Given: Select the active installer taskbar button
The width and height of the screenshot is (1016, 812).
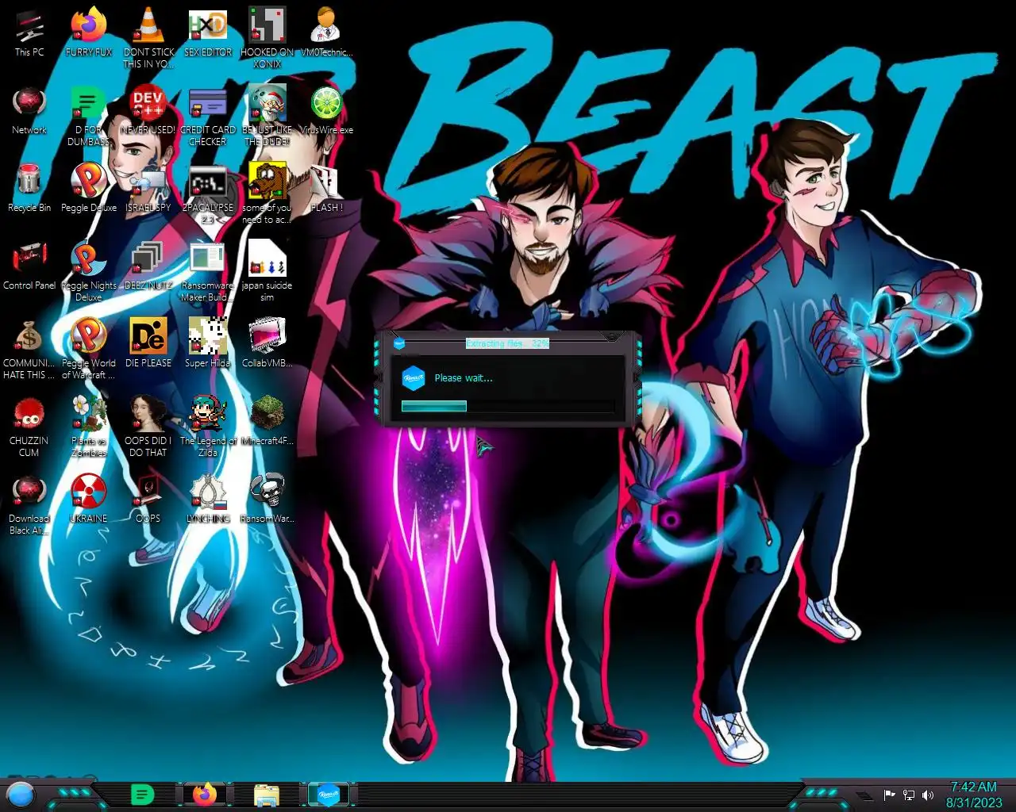Looking at the screenshot, I should coord(329,794).
